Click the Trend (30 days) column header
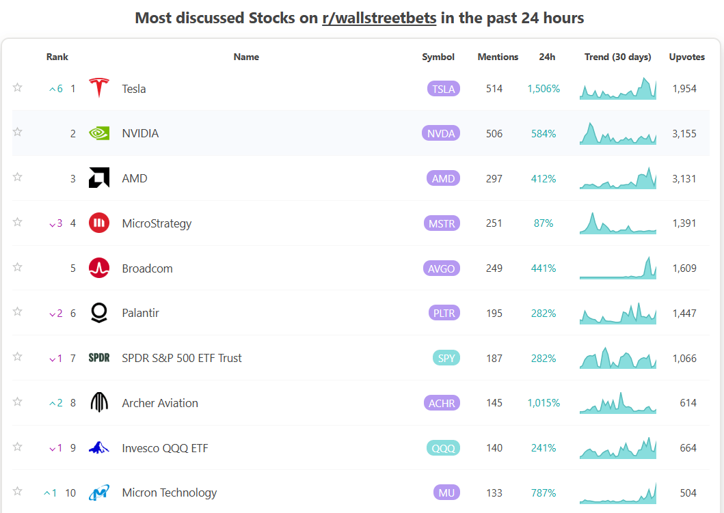The height and width of the screenshot is (513, 724). [618, 57]
